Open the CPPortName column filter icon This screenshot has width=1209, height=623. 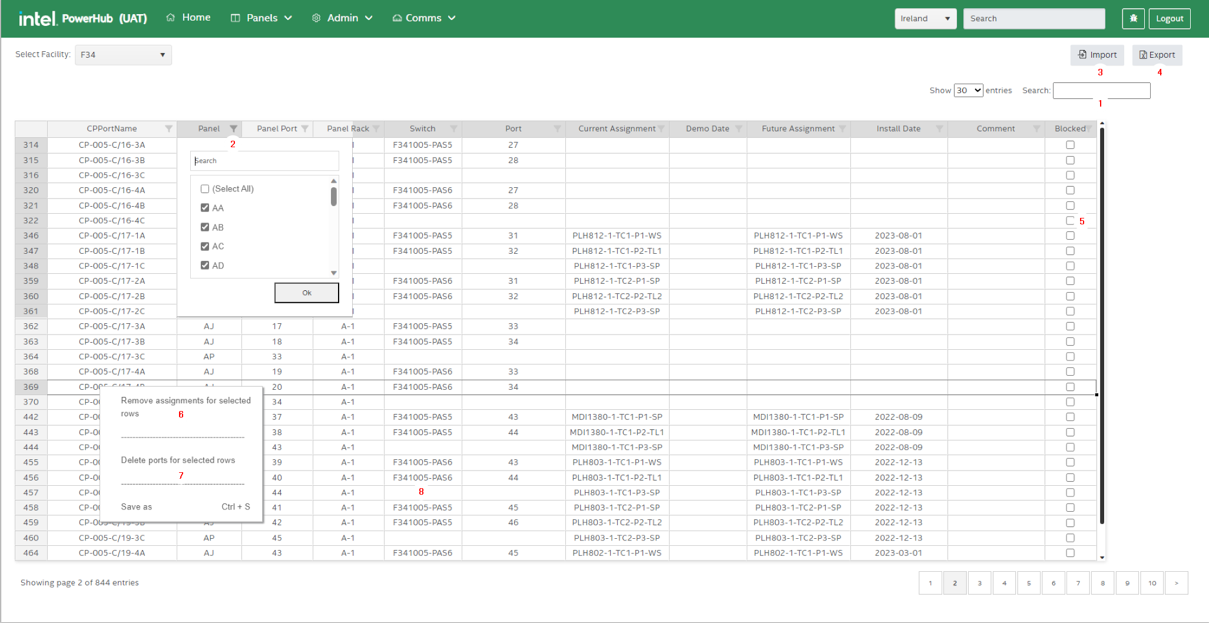tap(168, 129)
